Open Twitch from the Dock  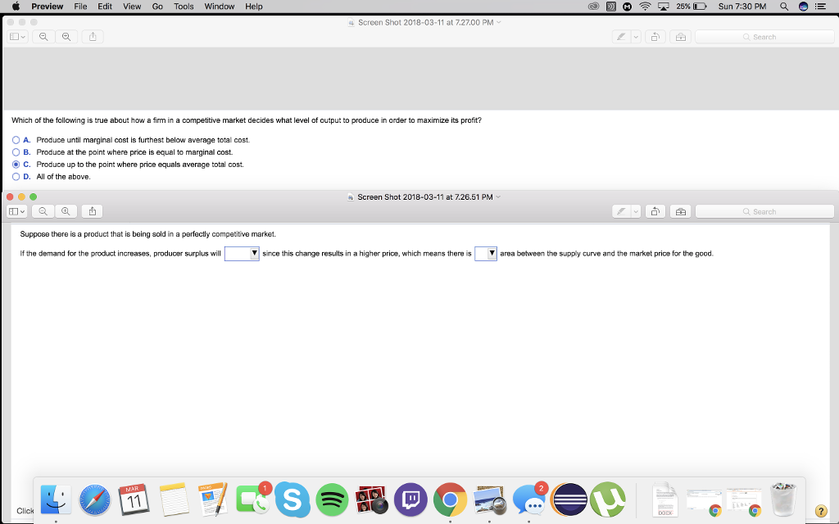[x=410, y=499]
